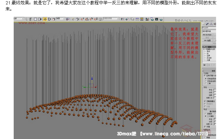Screen dimensions: 217x139
Task: Open named selection sets dropdown
Action: 111,18
